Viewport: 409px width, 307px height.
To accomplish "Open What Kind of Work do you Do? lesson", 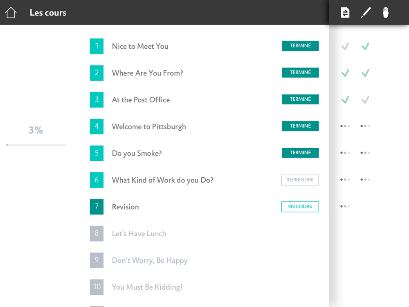I will coord(162,180).
